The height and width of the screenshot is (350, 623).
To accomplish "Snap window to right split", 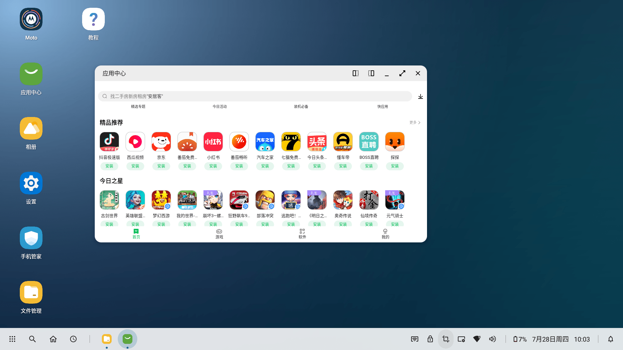I will (x=371, y=74).
